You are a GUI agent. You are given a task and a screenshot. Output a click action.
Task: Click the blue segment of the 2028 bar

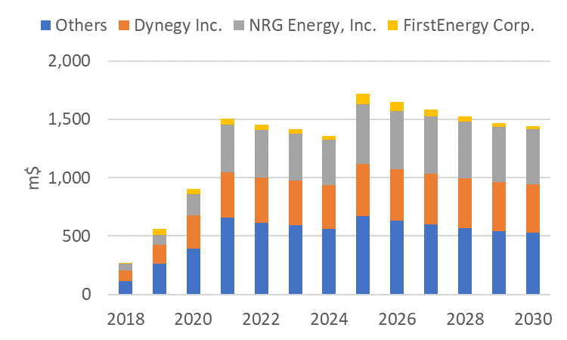point(465,261)
